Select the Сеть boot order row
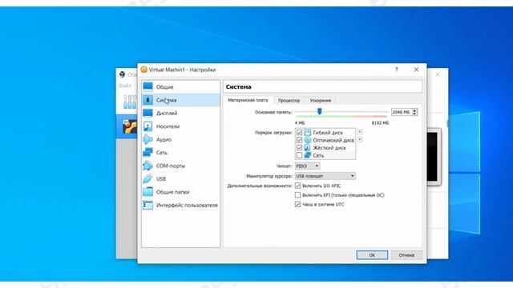The image size is (513, 288). [x=325, y=155]
